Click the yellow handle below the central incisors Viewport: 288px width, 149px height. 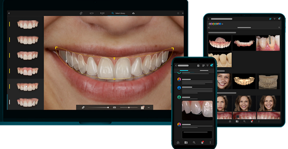114,79
